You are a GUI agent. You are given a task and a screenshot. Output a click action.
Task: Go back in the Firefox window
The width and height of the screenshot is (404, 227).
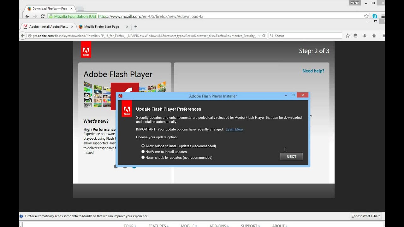click(x=22, y=36)
